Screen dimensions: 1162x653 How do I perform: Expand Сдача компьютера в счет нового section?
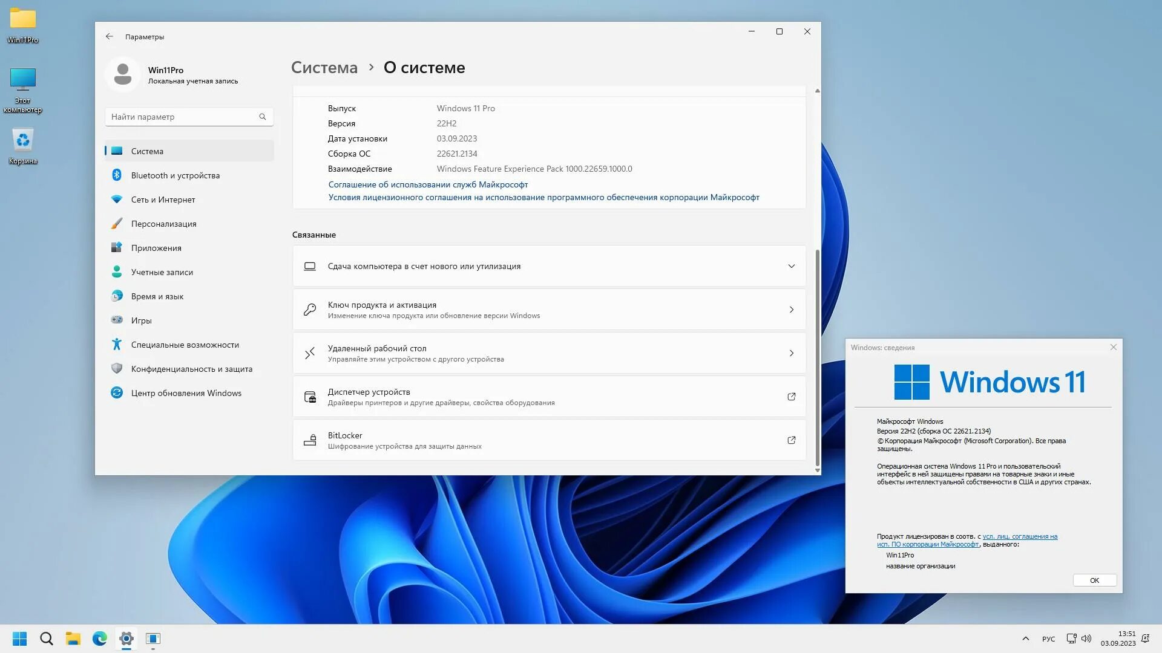[791, 265]
